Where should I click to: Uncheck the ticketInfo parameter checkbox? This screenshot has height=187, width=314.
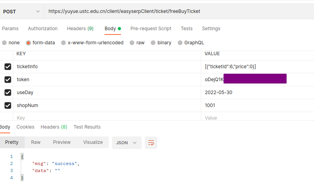(x=8, y=67)
